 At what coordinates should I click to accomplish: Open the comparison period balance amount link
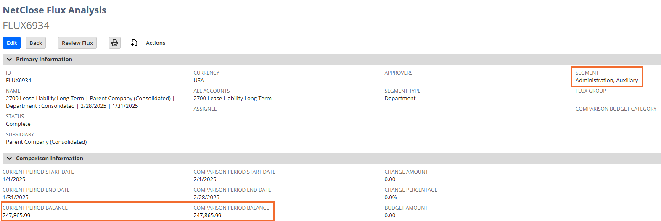(207, 216)
